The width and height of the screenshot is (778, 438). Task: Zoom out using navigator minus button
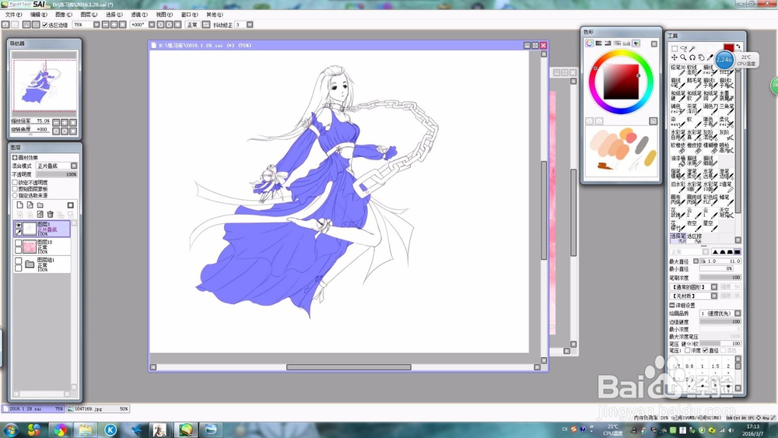56,122
